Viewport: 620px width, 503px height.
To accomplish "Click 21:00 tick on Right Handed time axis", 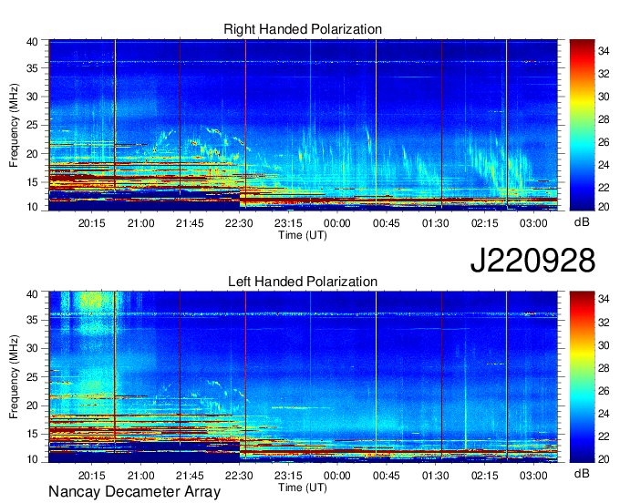I will tap(140, 223).
